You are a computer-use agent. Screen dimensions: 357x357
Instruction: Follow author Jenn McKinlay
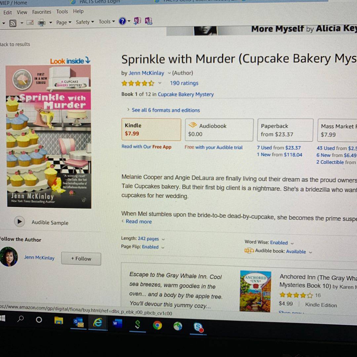tap(81, 258)
